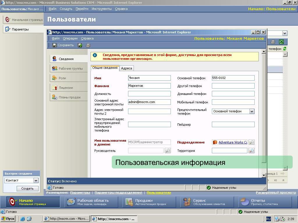This screenshot has width=298, height=223.
Task: Open Операции menu
Action: pos(70,38)
